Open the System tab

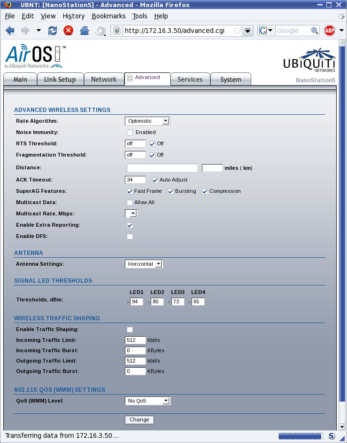pyautogui.click(x=231, y=79)
